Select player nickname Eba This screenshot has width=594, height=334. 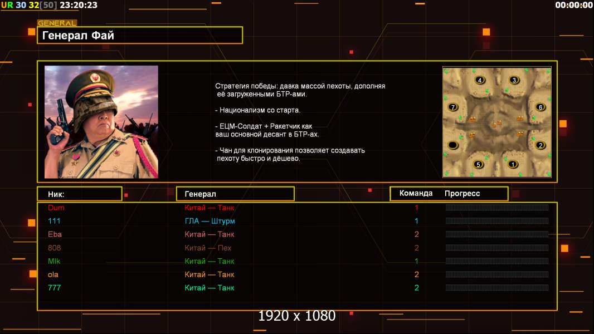point(55,234)
